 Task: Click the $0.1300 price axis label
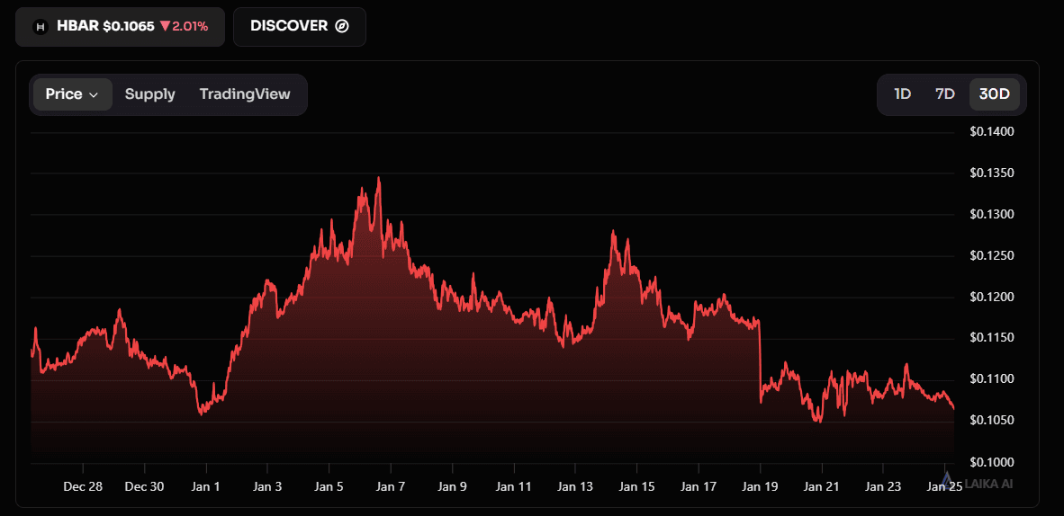click(x=992, y=215)
